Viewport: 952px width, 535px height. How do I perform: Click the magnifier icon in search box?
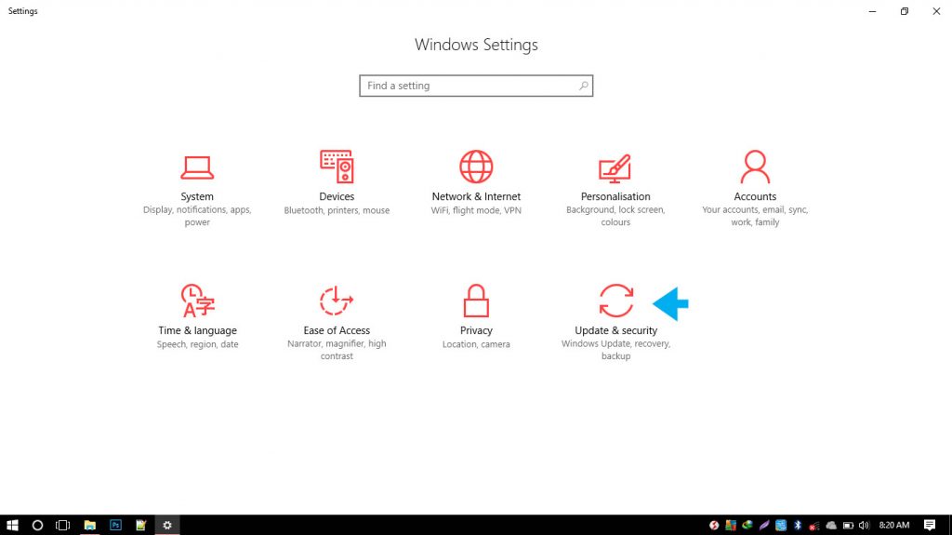coord(583,86)
